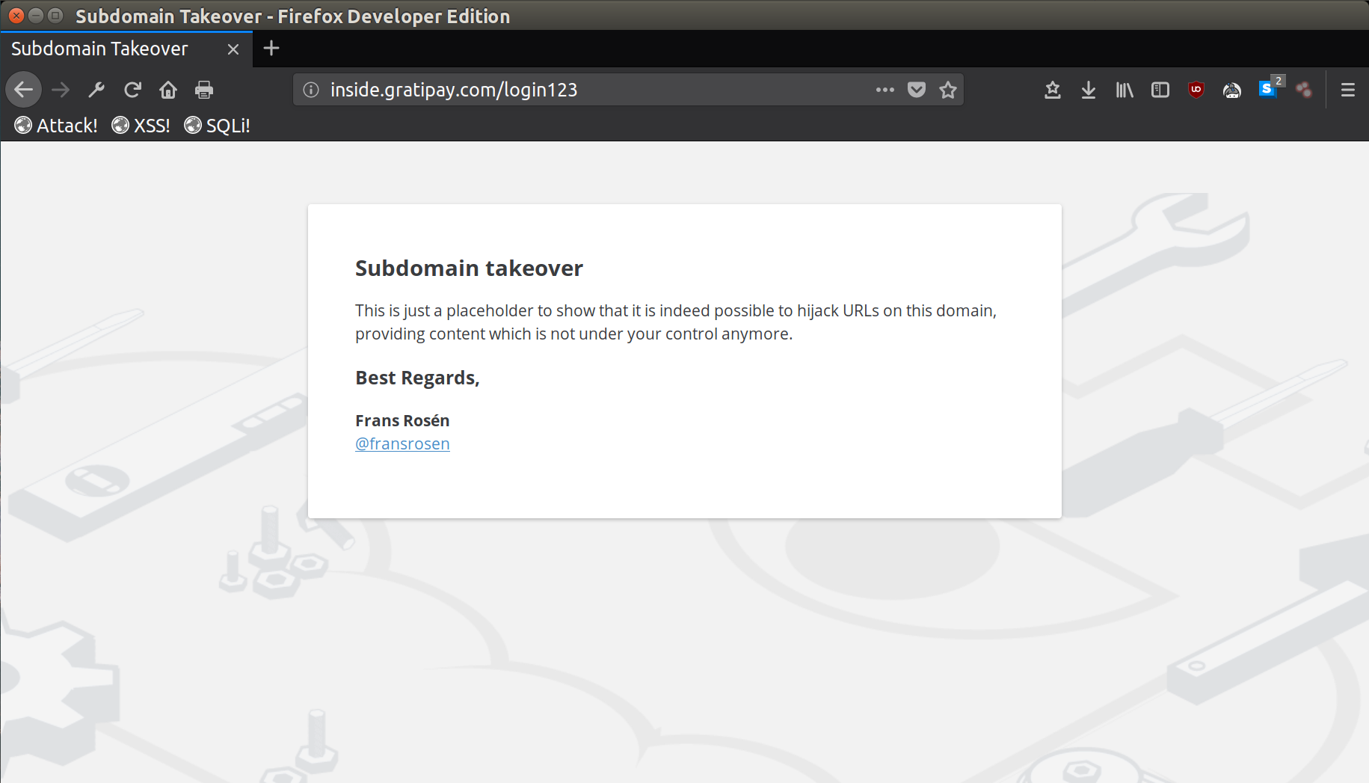The height and width of the screenshot is (783, 1369).
Task: Open bookmarks menu toolbar icon
Action: coord(1053,90)
